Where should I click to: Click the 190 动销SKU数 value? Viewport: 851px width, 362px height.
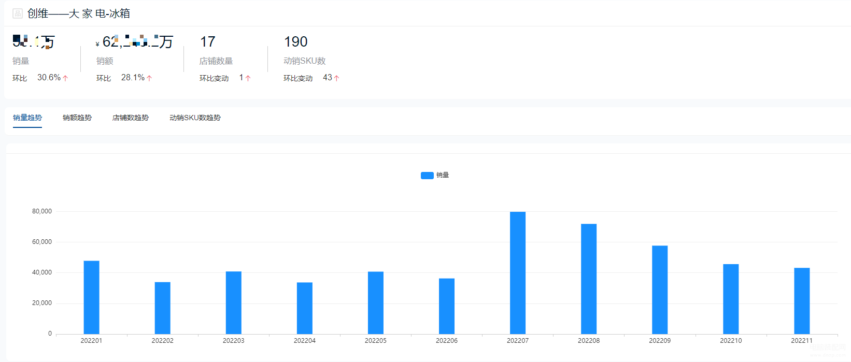tap(296, 42)
